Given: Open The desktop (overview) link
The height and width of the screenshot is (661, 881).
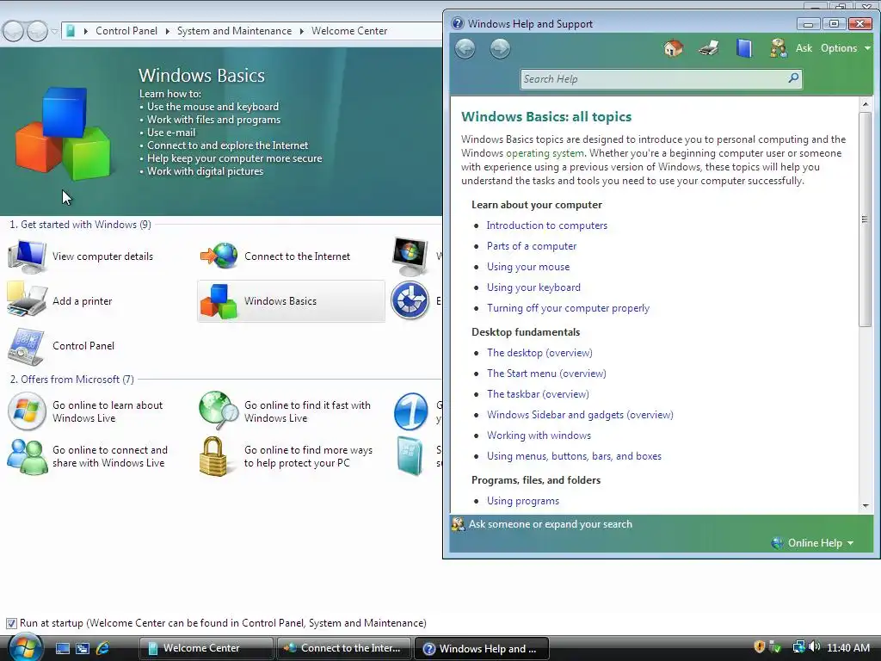Looking at the screenshot, I should [x=539, y=353].
